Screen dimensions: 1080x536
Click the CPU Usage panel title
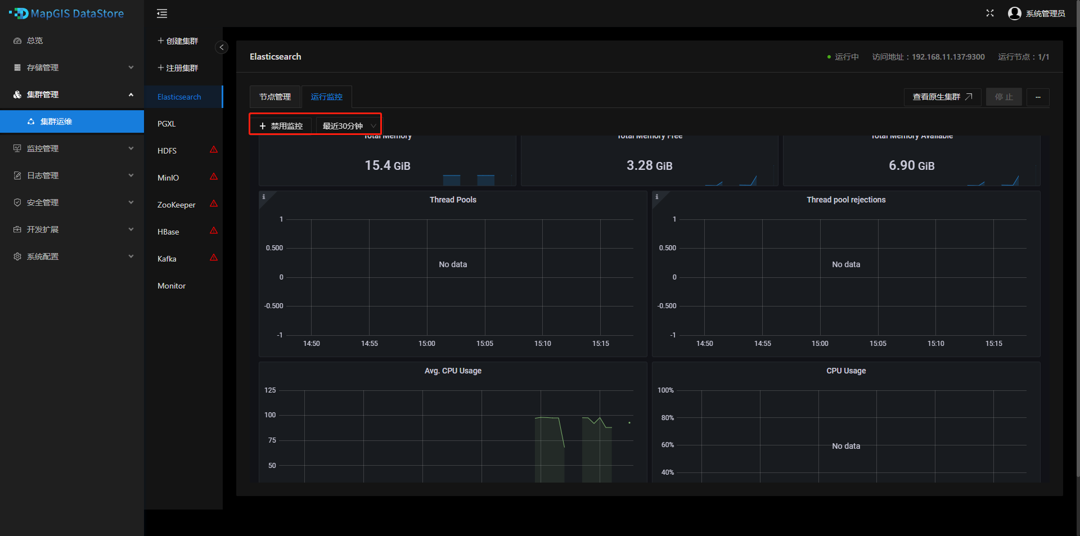point(846,371)
